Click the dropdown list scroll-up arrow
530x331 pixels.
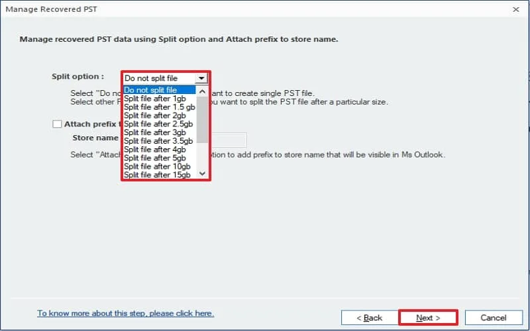tap(202, 91)
